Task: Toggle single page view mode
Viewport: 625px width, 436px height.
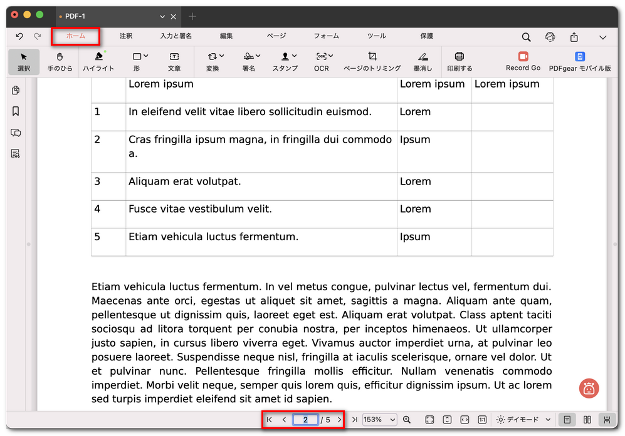Action: click(567, 420)
